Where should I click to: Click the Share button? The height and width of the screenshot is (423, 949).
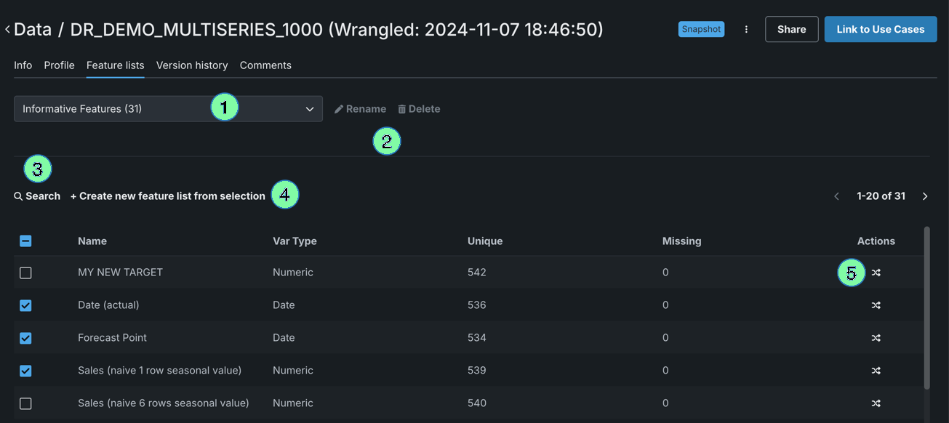[791, 30]
